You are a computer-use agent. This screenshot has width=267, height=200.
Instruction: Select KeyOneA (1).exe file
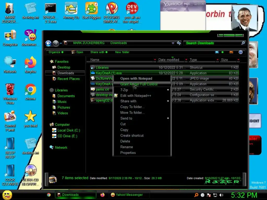point(164,73)
